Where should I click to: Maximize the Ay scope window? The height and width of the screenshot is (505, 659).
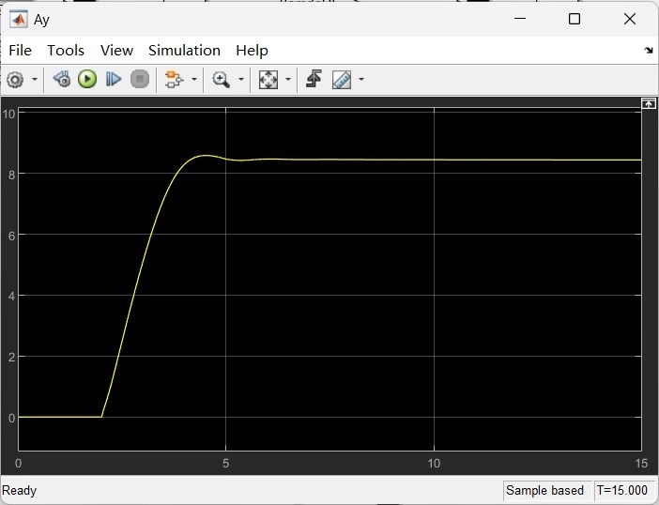pos(575,19)
